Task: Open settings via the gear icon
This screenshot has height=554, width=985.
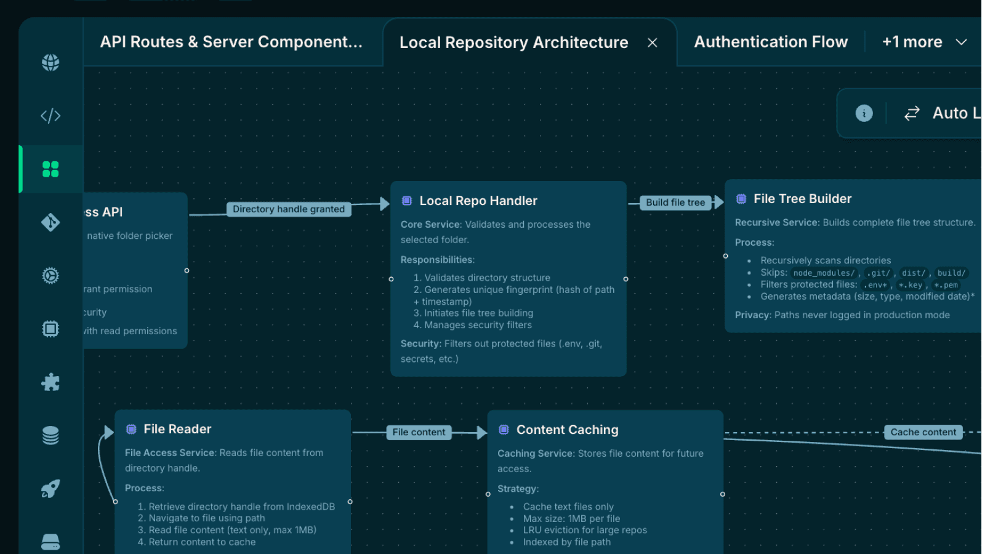Action: coord(50,275)
